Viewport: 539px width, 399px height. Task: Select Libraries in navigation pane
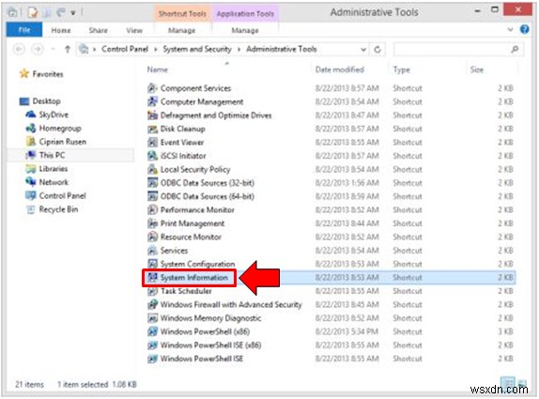[x=54, y=169]
